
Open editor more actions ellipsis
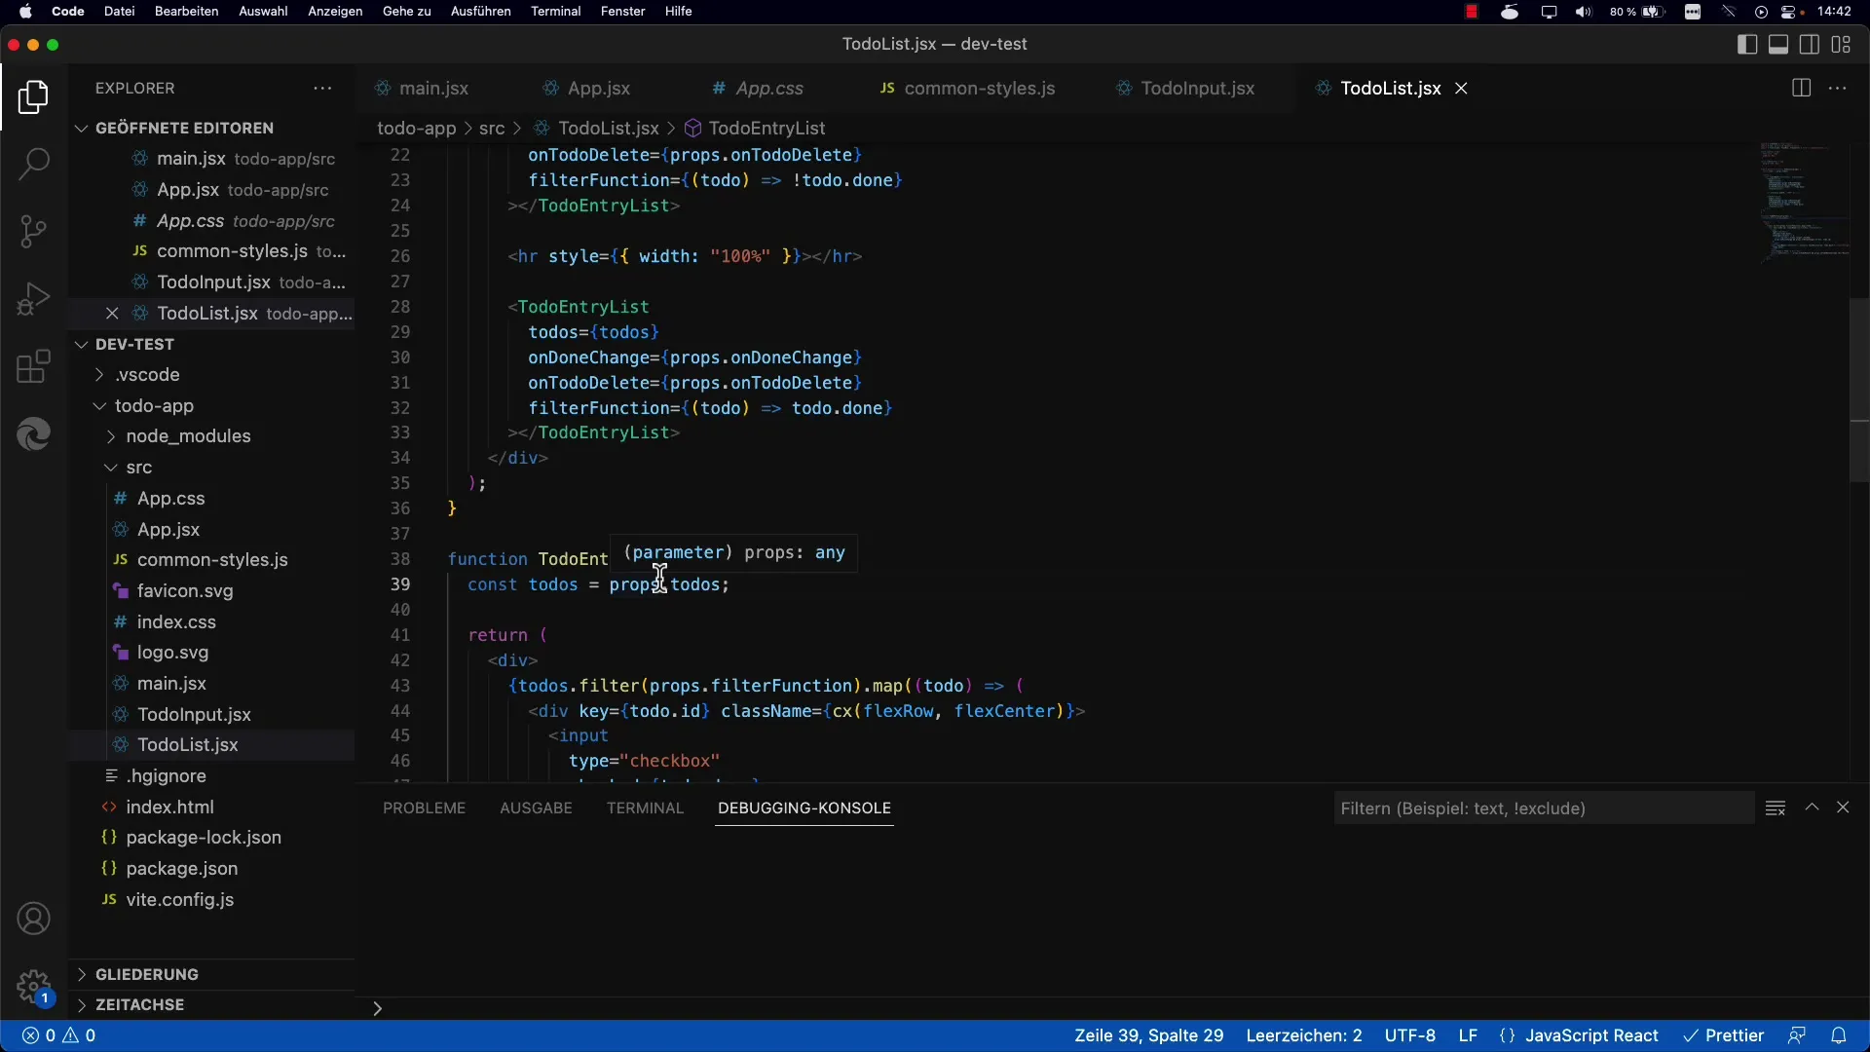(x=1838, y=88)
